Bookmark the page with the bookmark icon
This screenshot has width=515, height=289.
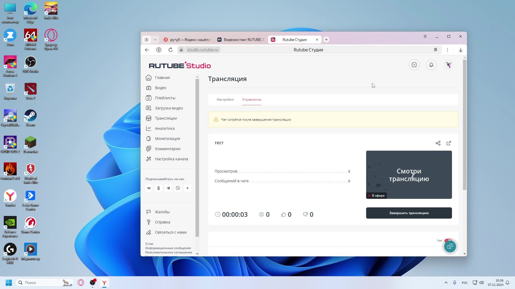tap(436, 50)
